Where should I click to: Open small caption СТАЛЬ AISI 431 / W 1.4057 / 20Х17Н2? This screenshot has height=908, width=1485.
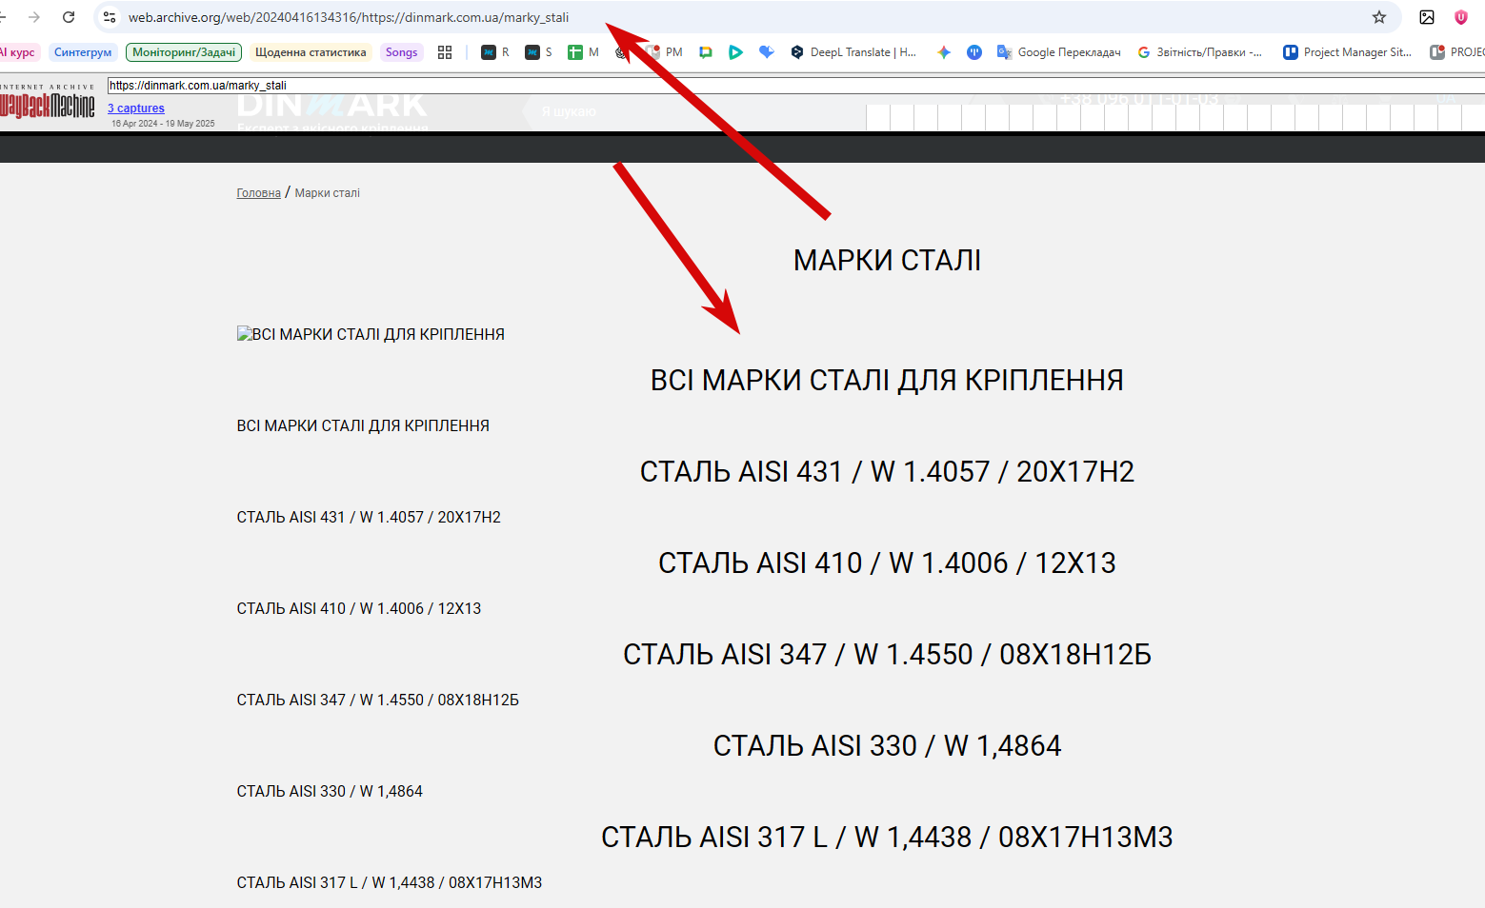[369, 517]
